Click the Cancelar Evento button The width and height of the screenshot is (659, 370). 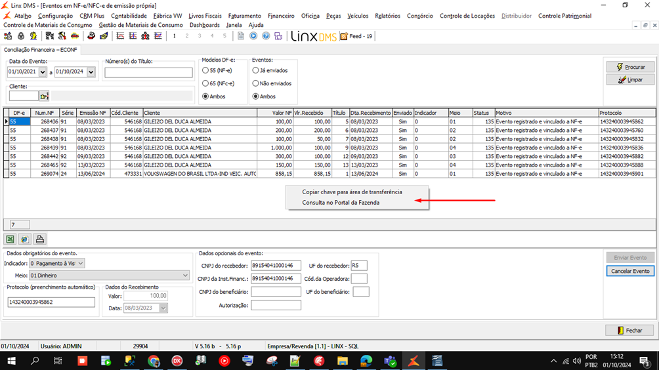pyautogui.click(x=630, y=272)
